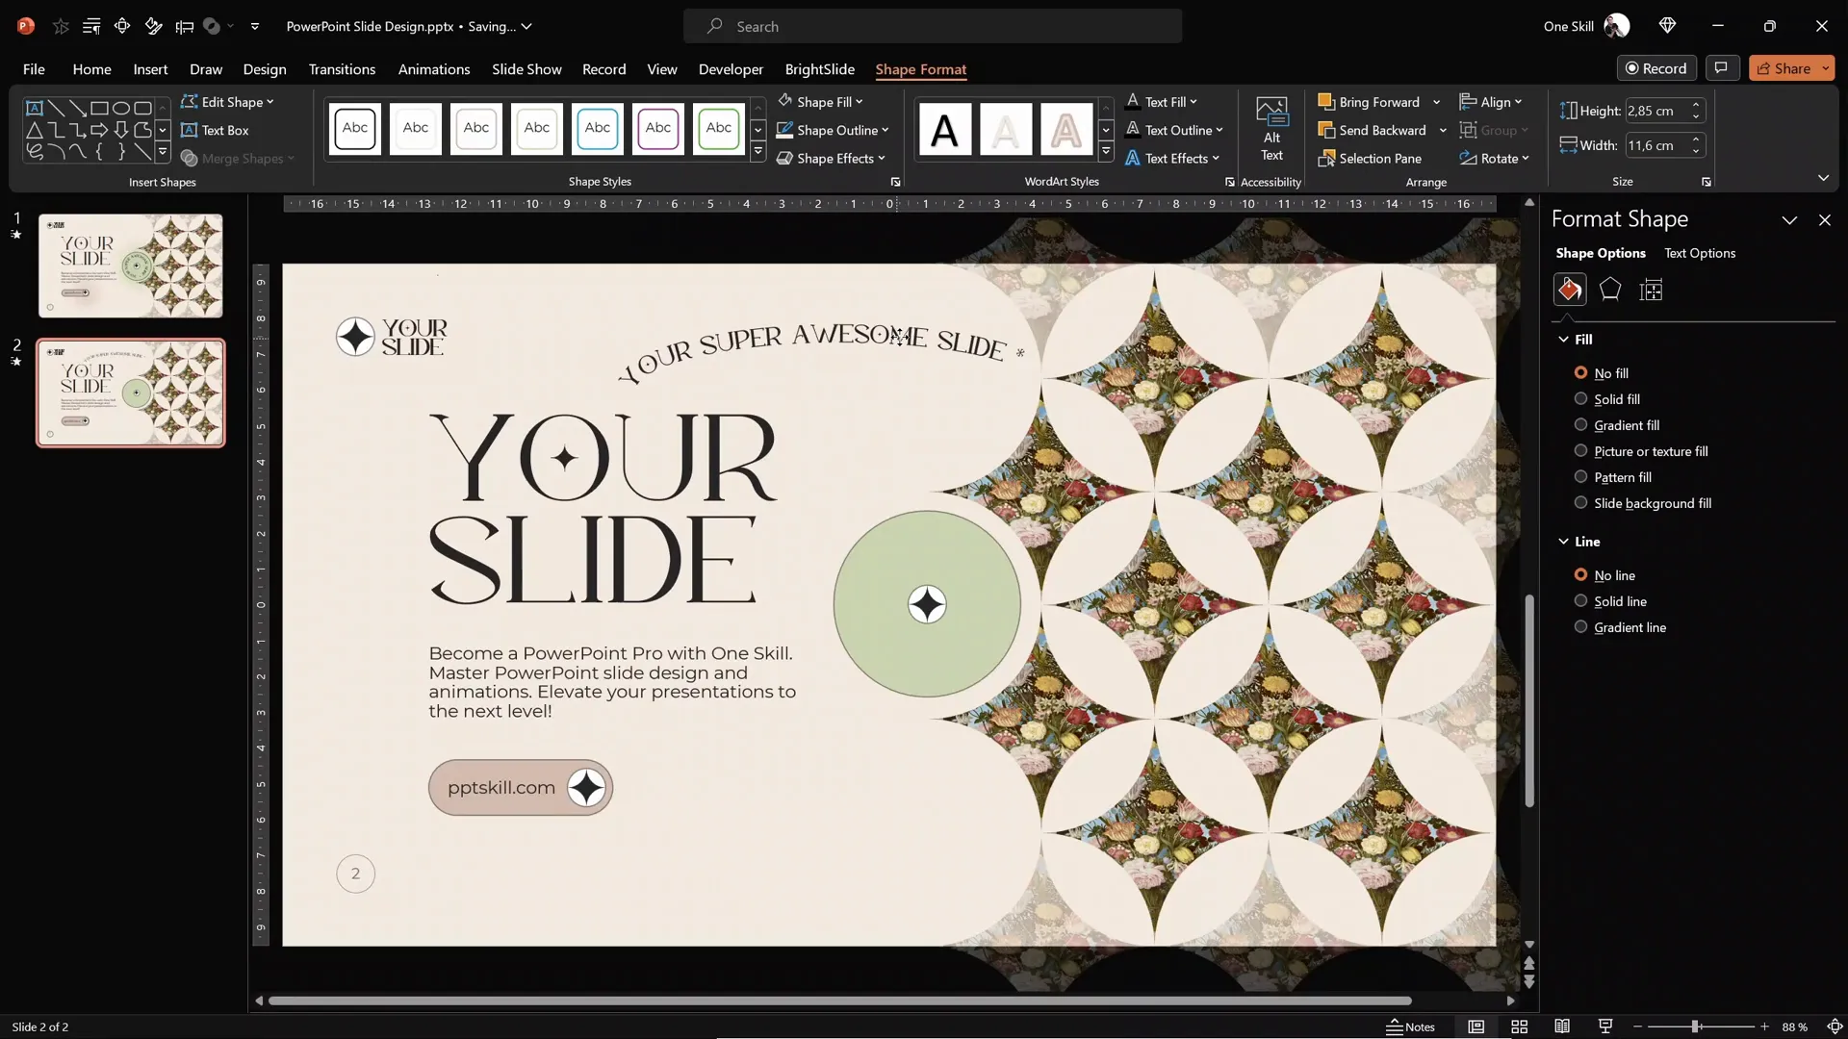Select the rectangle shape in Insert Shapes gallery
Screen dimensions: 1848x1039
click(99, 108)
